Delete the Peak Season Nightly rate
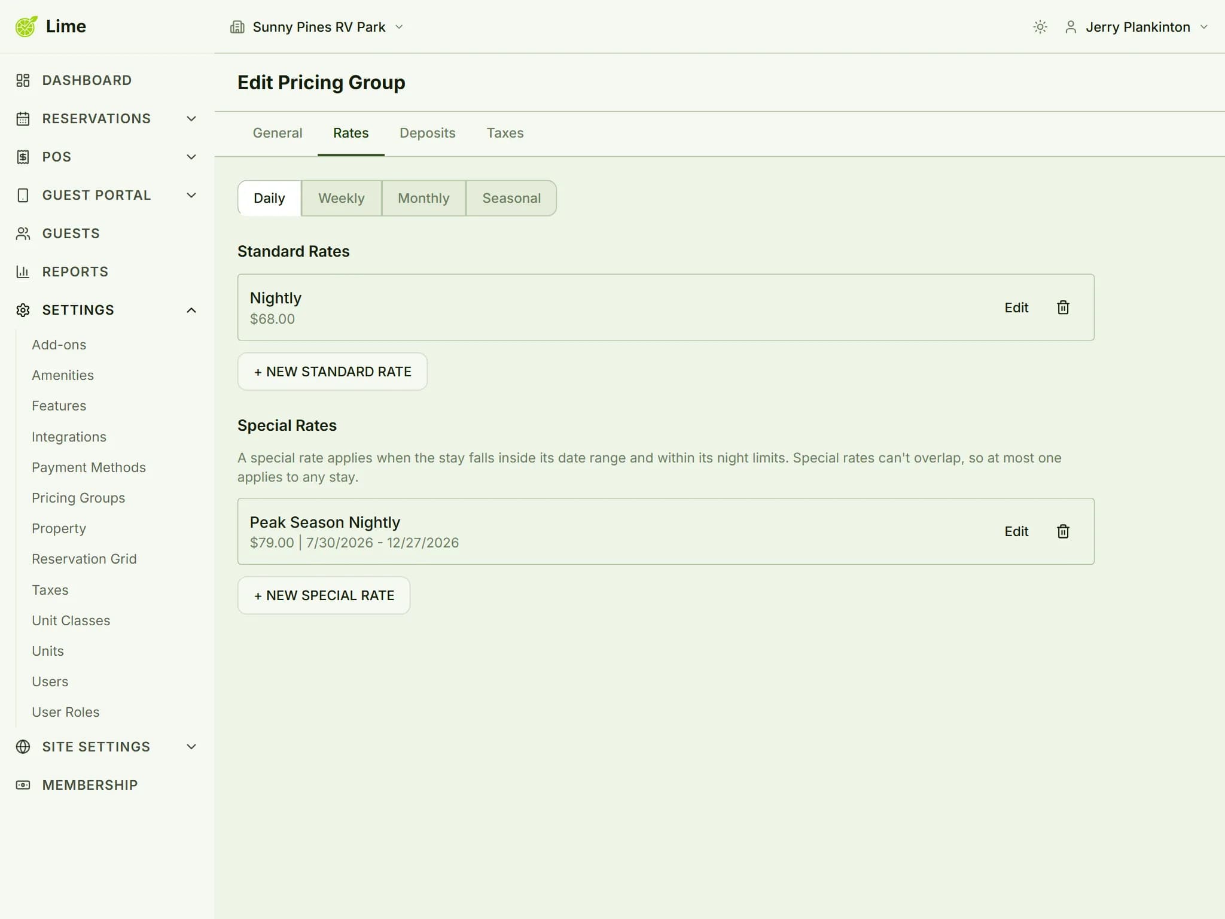The image size is (1225, 919). pyautogui.click(x=1063, y=531)
